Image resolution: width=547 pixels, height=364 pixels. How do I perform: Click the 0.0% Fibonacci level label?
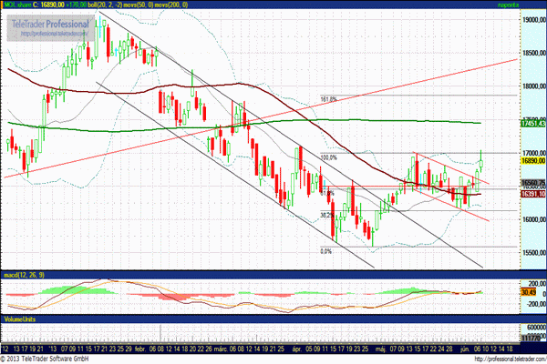(x=325, y=252)
